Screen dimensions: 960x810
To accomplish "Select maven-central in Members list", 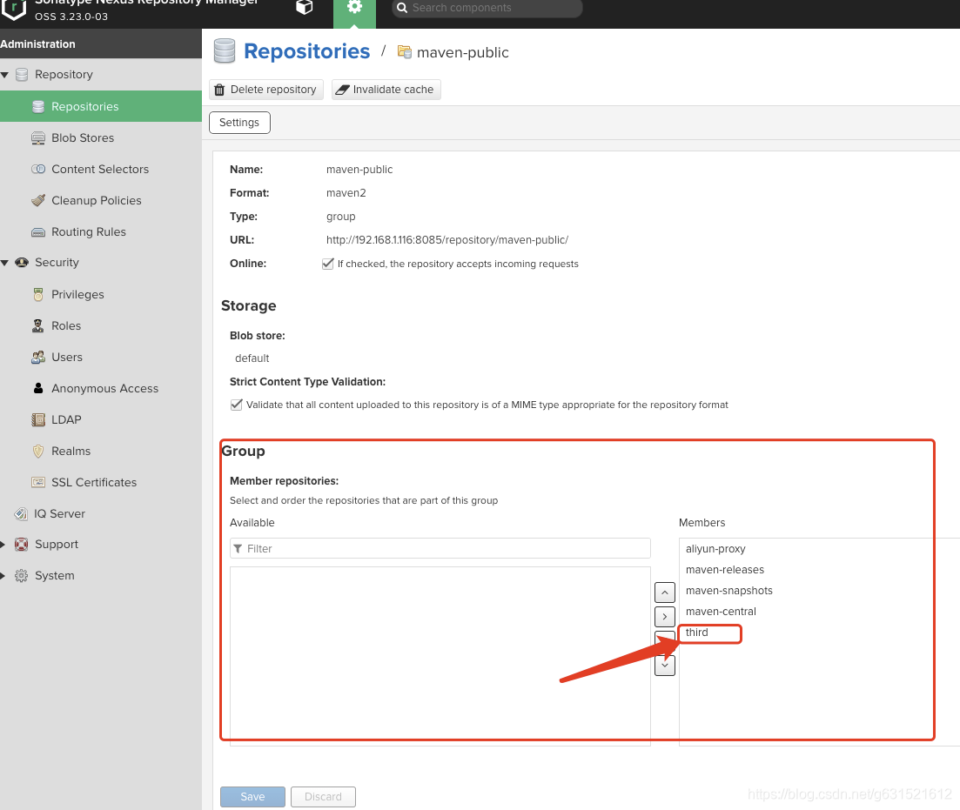I will [721, 611].
